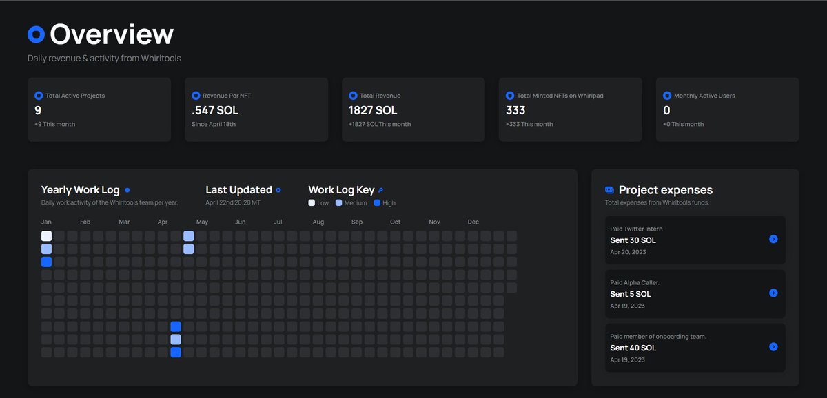Screen dimensions: 827x398
Task: Click the 'Feb' month label
Action: tap(85, 222)
